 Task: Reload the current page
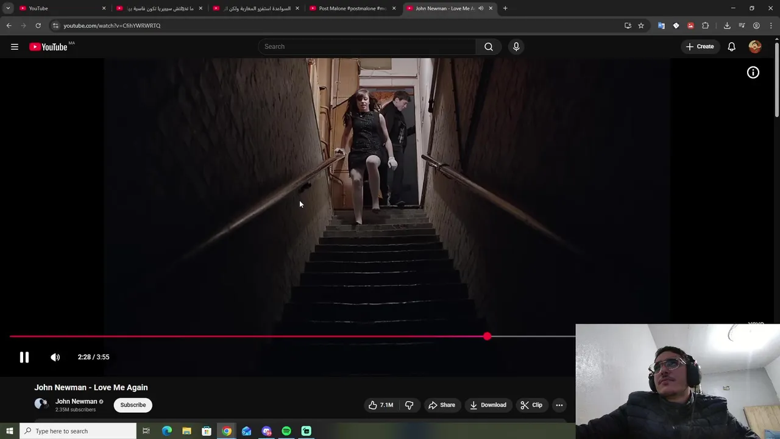38,26
